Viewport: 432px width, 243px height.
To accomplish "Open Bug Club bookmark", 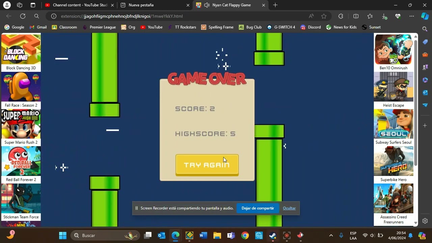I will 250,27.
